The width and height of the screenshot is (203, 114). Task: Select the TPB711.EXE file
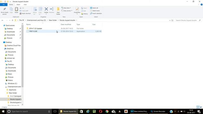[x=64, y=31]
